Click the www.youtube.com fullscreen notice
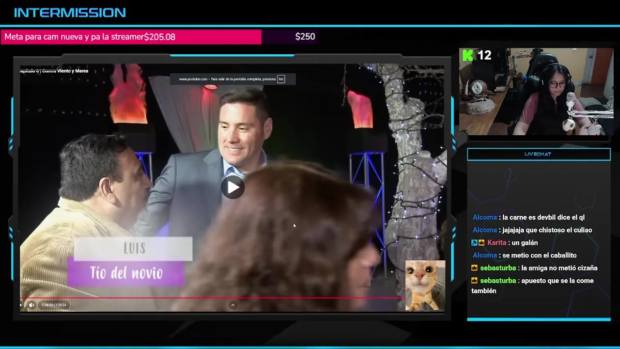Screen dimensions: 620x349 pyautogui.click(x=232, y=79)
